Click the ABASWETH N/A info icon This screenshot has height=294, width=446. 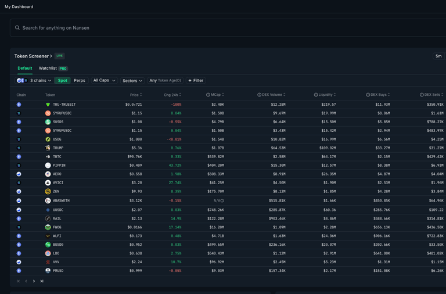222,200
